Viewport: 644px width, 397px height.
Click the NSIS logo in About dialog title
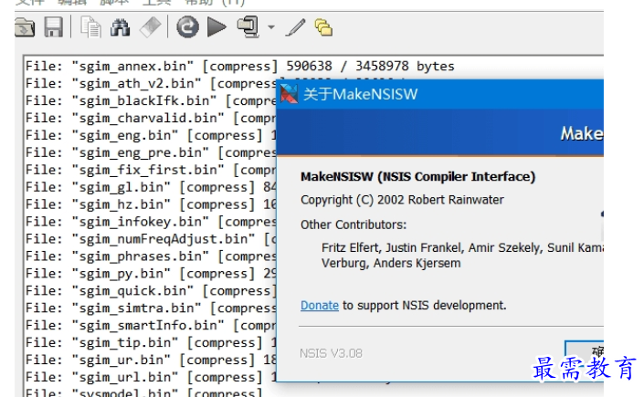[290, 94]
